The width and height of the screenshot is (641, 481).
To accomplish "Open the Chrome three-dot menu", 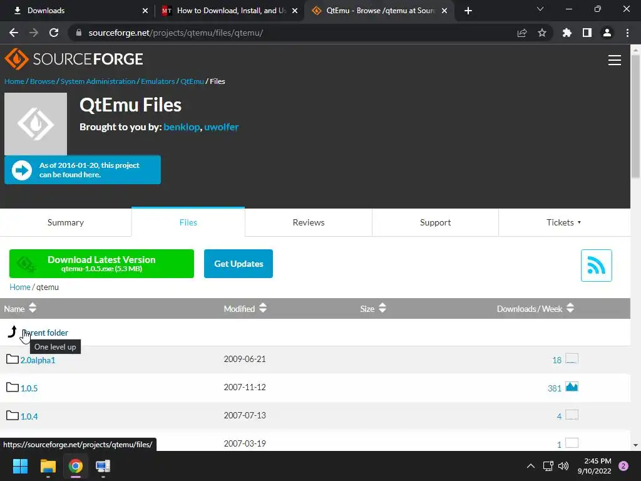I will coord(627,33).
